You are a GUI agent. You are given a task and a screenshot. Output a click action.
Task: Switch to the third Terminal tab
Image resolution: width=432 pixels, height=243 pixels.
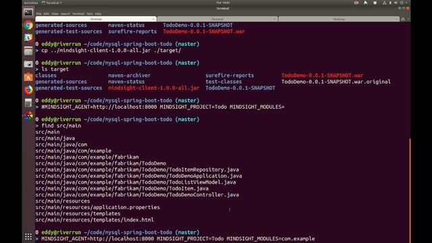(339, 19)
